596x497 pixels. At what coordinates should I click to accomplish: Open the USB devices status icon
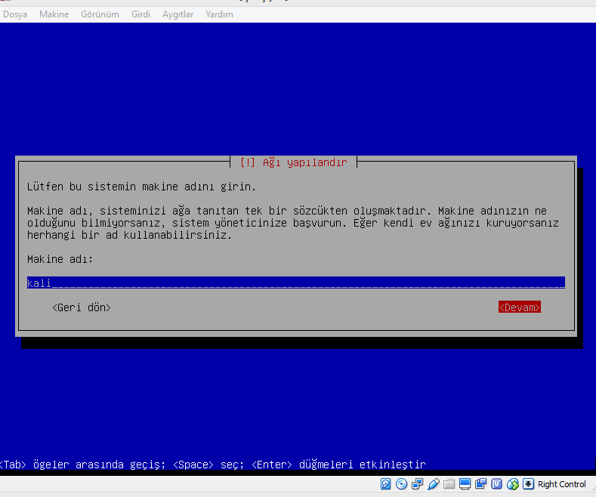[433, 484]
